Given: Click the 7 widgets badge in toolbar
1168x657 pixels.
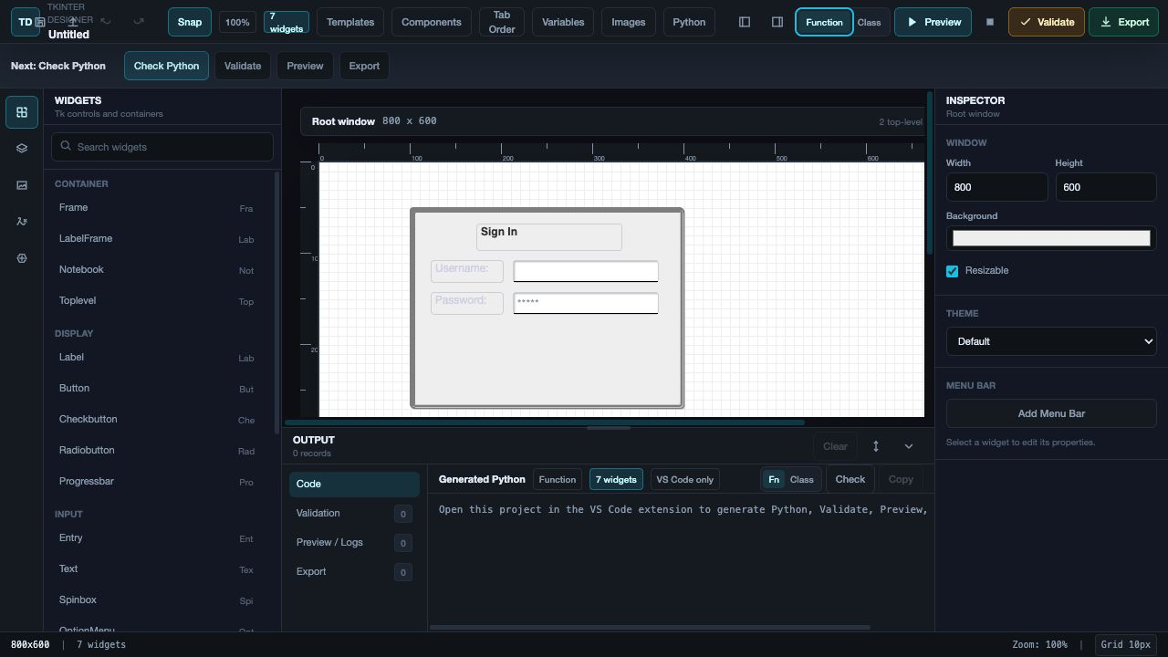Looking at the screenshot, I should click(287, 22).
